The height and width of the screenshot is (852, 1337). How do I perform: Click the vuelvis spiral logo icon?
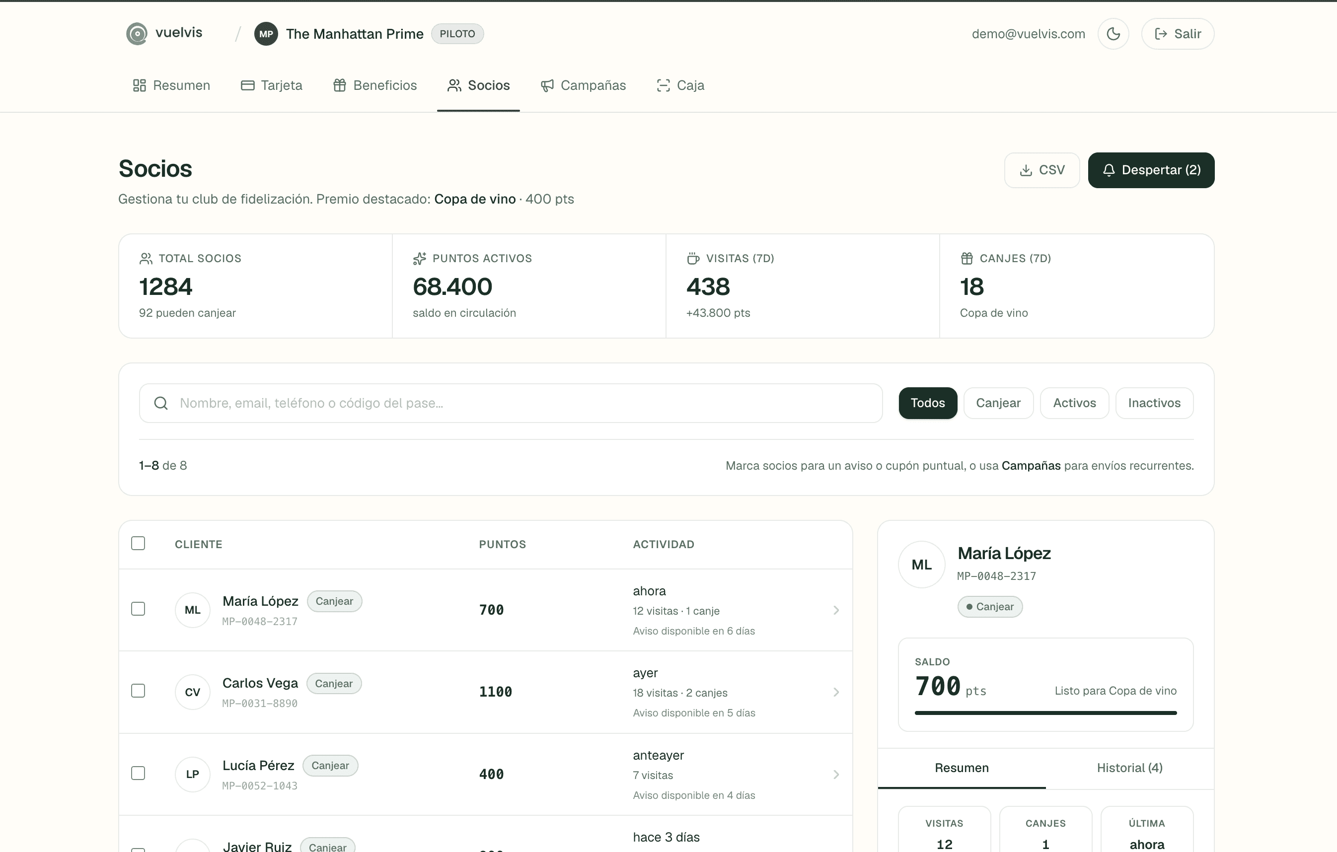(137, 33)
